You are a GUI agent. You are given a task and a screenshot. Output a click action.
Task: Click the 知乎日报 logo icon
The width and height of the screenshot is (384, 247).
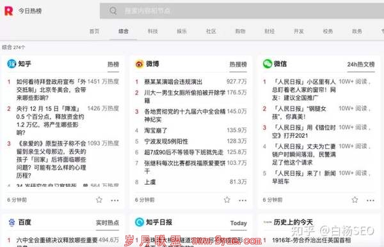[140, 222]
